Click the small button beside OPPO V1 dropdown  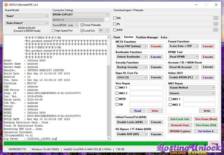(107, 20)
